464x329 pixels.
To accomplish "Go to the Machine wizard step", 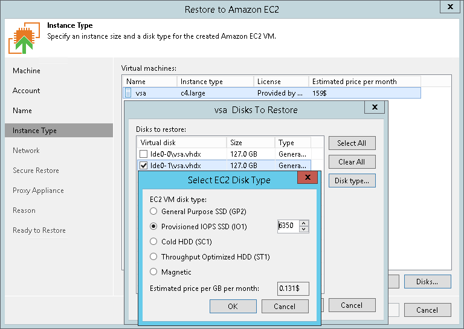I will (x=27, y=71).
